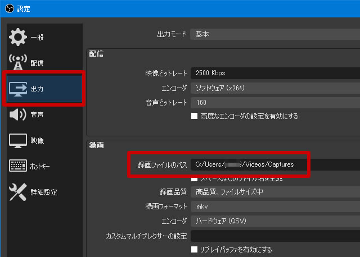This screenshot has width=360, height=257.
Task: Click the OBS logo in title bar
Action: (8, 8)
